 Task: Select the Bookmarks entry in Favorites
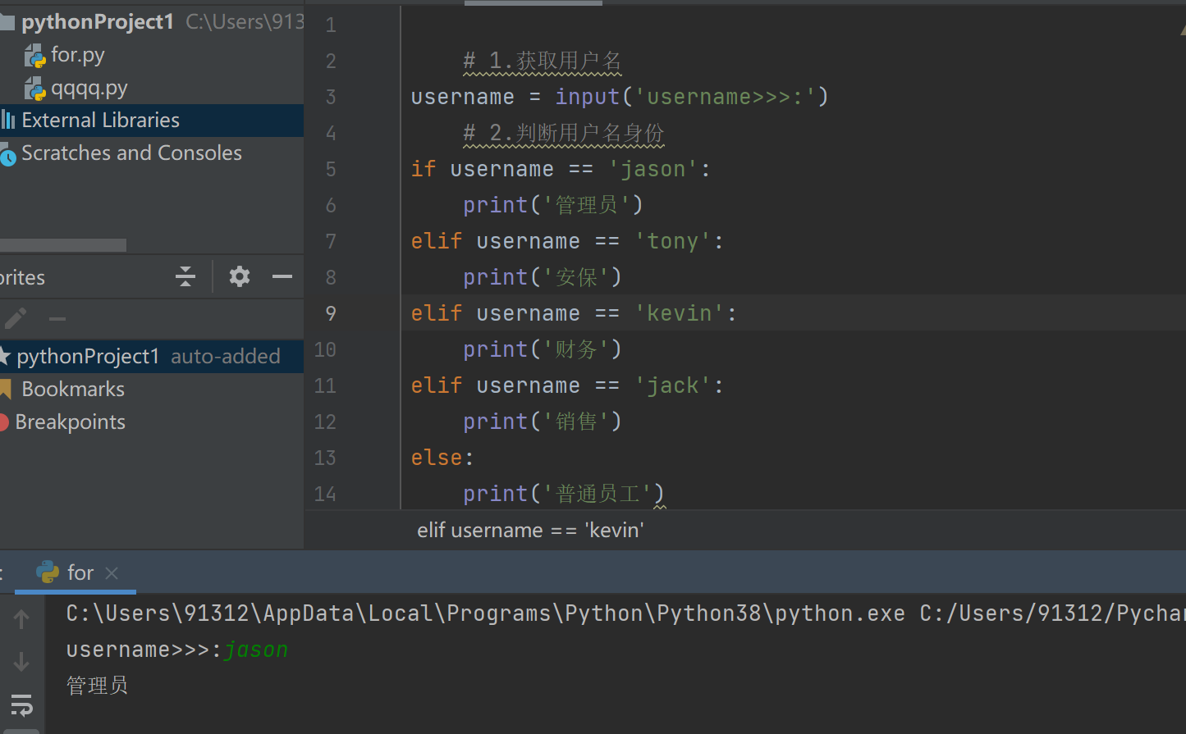coord(73,390)
